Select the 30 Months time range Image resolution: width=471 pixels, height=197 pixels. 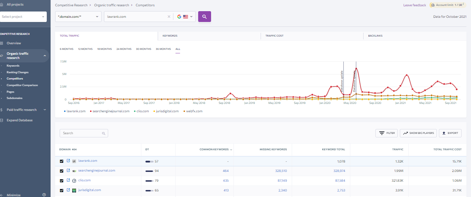tap(143, 49)
